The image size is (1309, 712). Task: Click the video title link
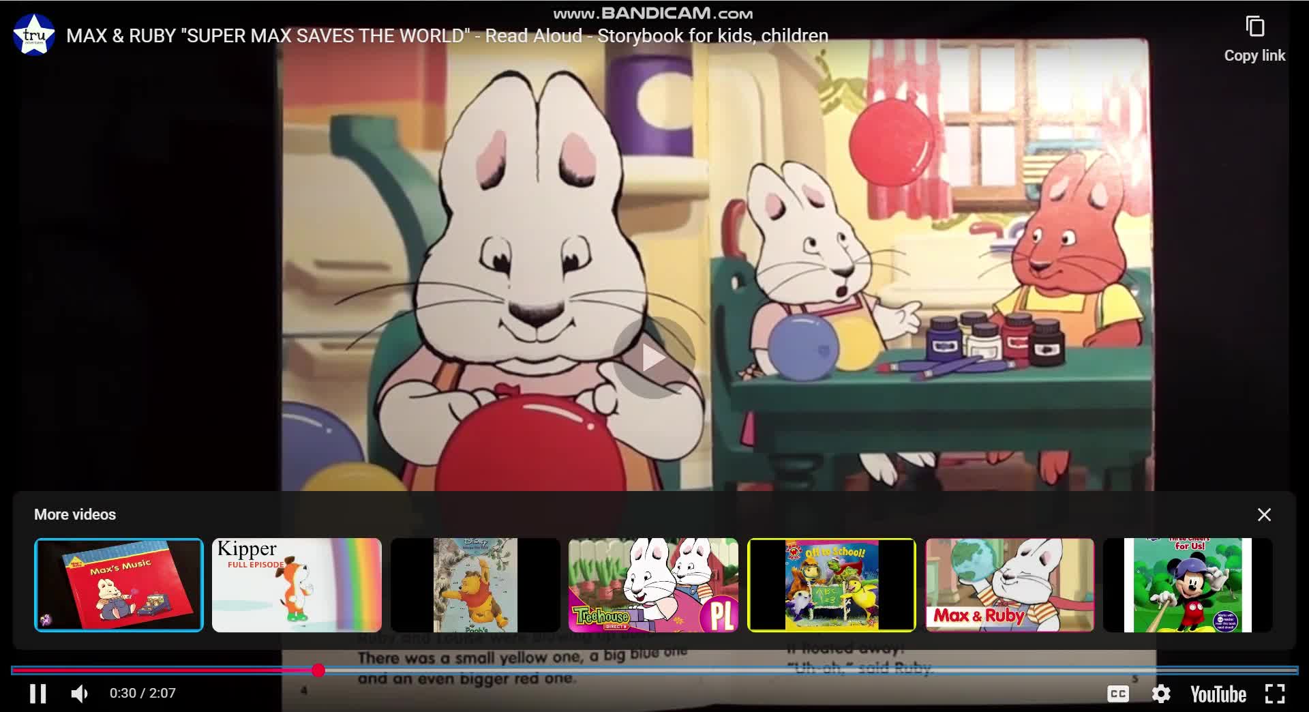click(x=447, y=35)
